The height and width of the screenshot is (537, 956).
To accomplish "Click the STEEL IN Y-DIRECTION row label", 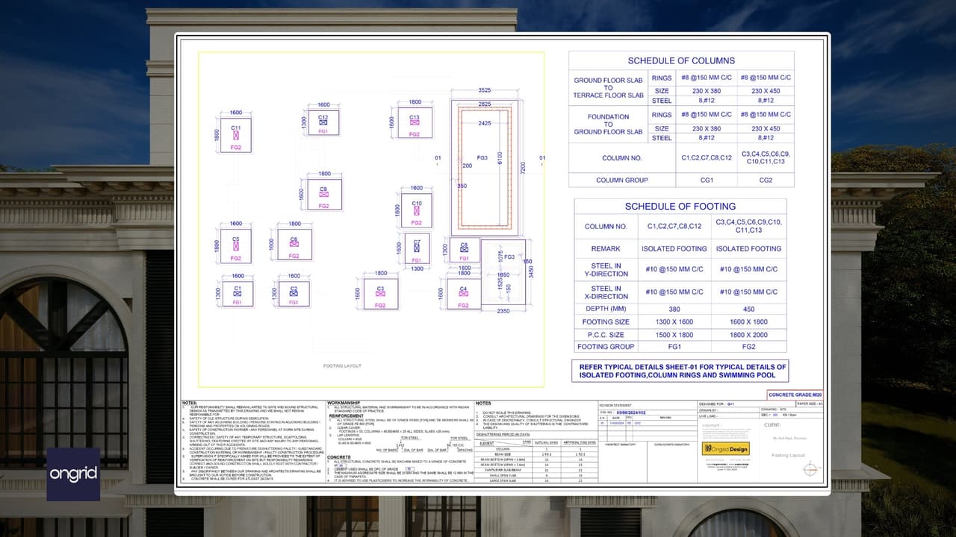I will 606,269.
